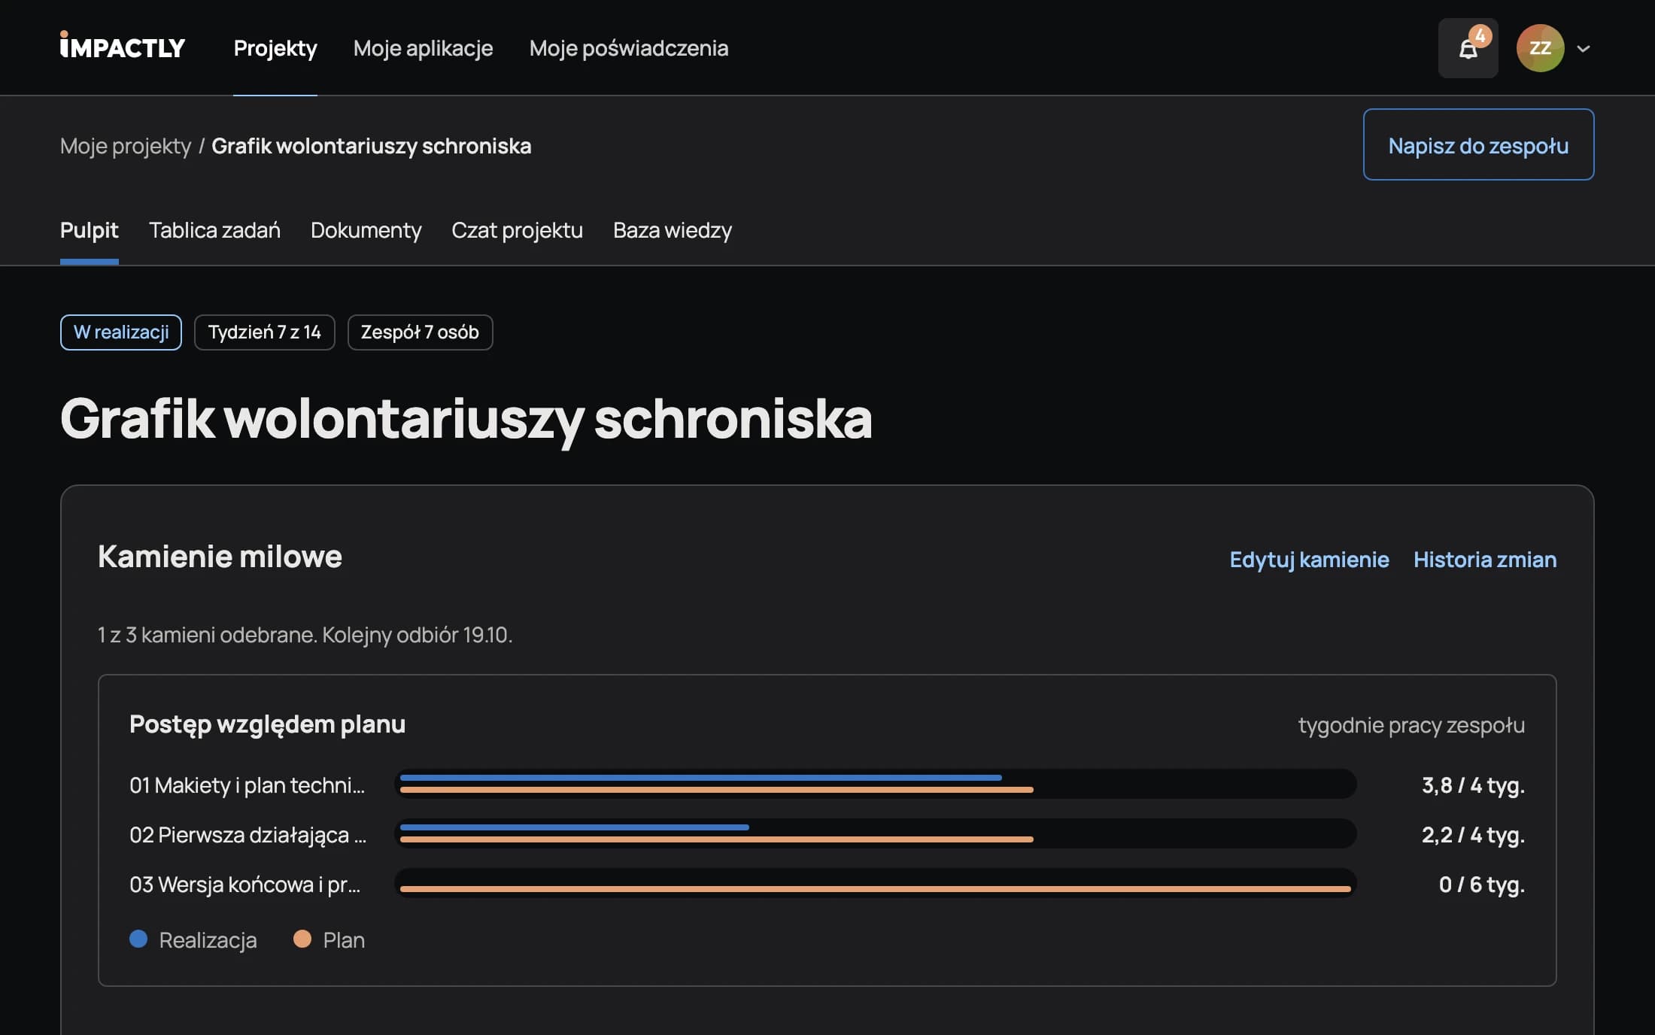Expand the account menu chevron
The image size is (1655, 1035).
click(1584, 48)
